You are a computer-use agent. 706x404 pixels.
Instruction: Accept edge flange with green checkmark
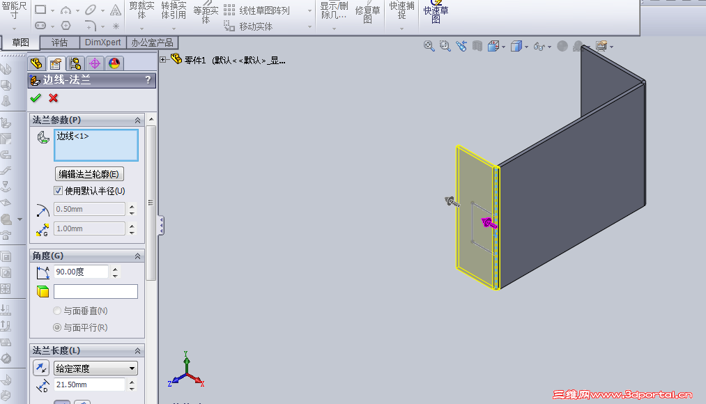coord(36,98)
